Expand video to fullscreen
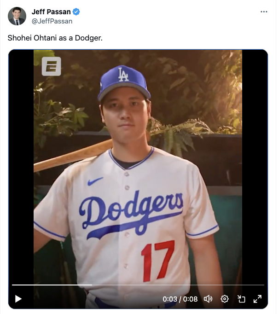The width and height of the screenshot is (279, 314). (257, 299)
